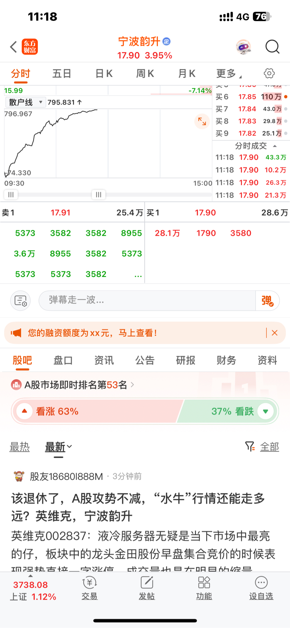Image resolution: width=290 pixels, height=628 pixels.
Task: Expand the 更多 chart options
Action: [x=229, y=73]
